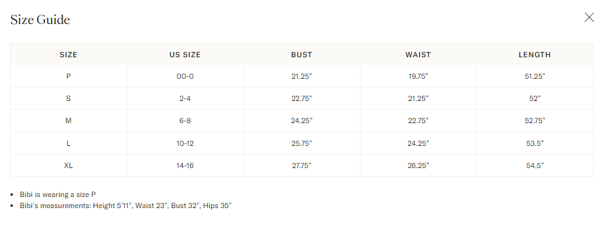This screenshot has height=229, width=606.
Task: Click the 00-0 US size cell
Action: (185, 76)
